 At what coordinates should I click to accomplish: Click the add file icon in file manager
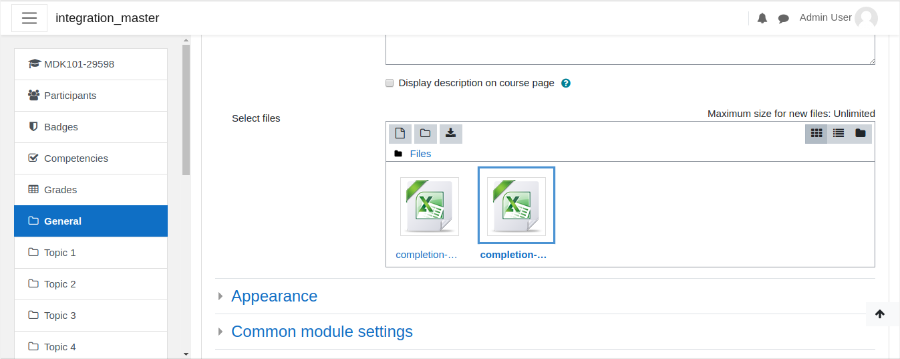coord(400,134)
